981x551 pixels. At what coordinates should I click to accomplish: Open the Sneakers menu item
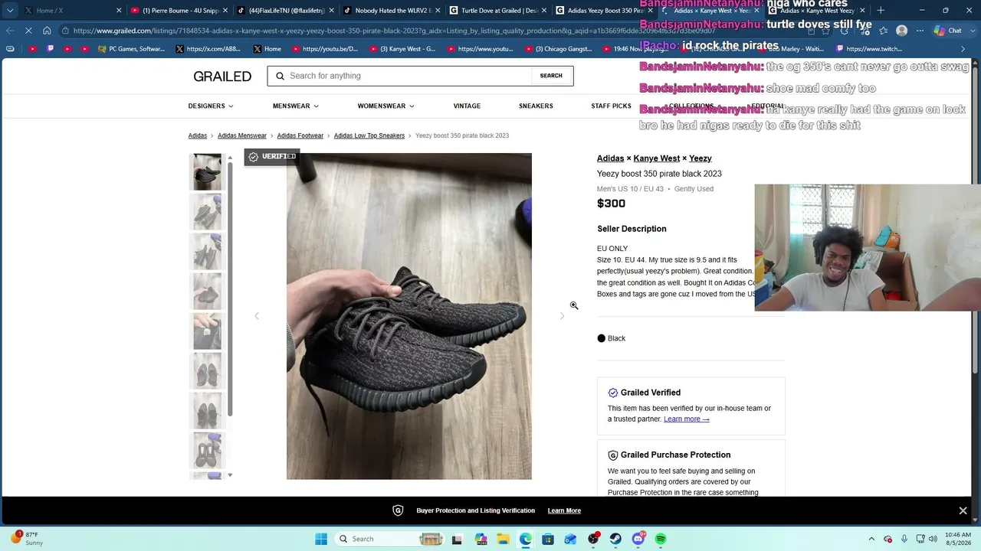536,106
